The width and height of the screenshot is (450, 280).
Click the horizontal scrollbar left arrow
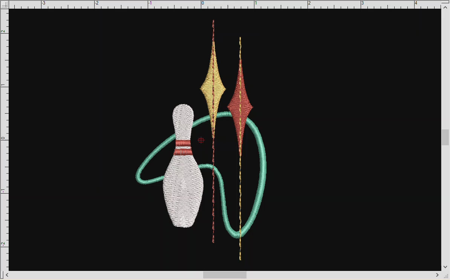pyautogui.click(x=6, y=275)
